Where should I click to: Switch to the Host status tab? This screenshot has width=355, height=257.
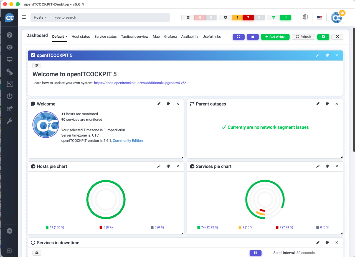tap(81, 37)
